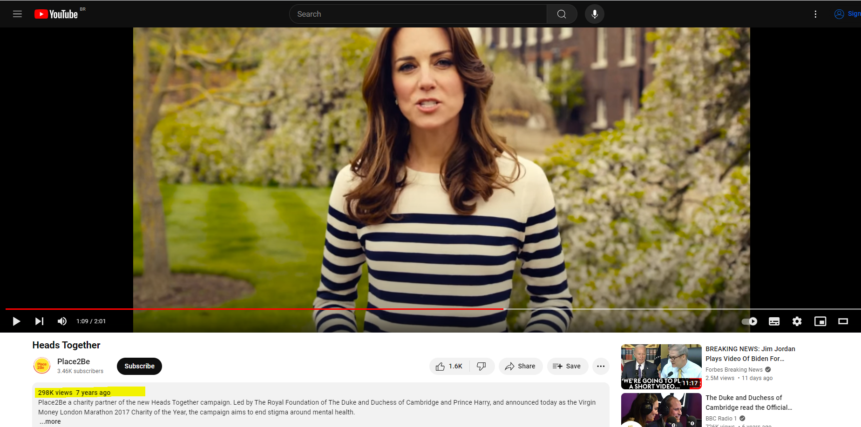Image resolution: width=861 pixels, height=427 pixels.
Task: Open player settings gear
Action: (x=797, y=321)
